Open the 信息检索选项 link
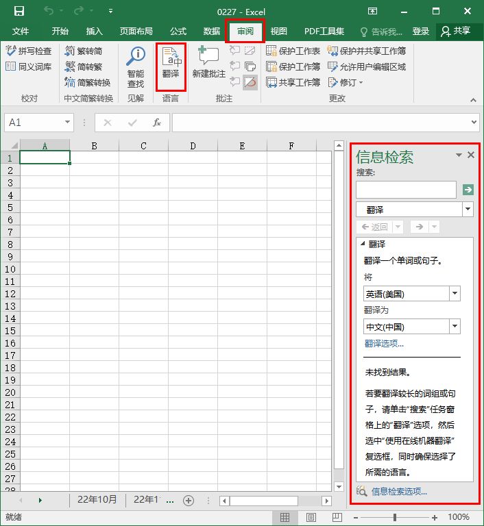Image resolution: width=484 pixels, height=526 pixels. coord(399,492)
